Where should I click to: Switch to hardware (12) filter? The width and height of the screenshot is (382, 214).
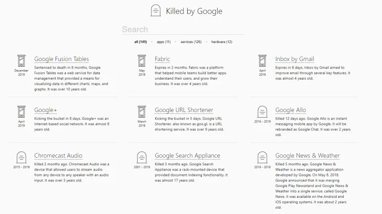pos(222,42)
